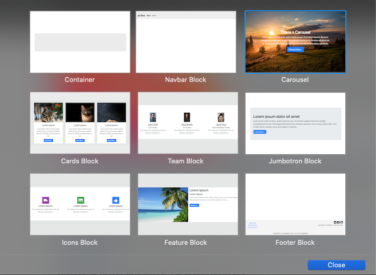Click the green image icon in Icons Block
The width and height of the screenshot is (376, 275).
(x=80, y=200)
